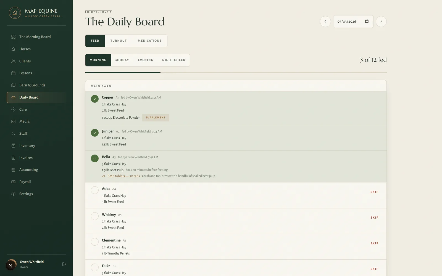442x276 pixels.
Task: Switch to the Turnout tab
Action: point(119,41)
